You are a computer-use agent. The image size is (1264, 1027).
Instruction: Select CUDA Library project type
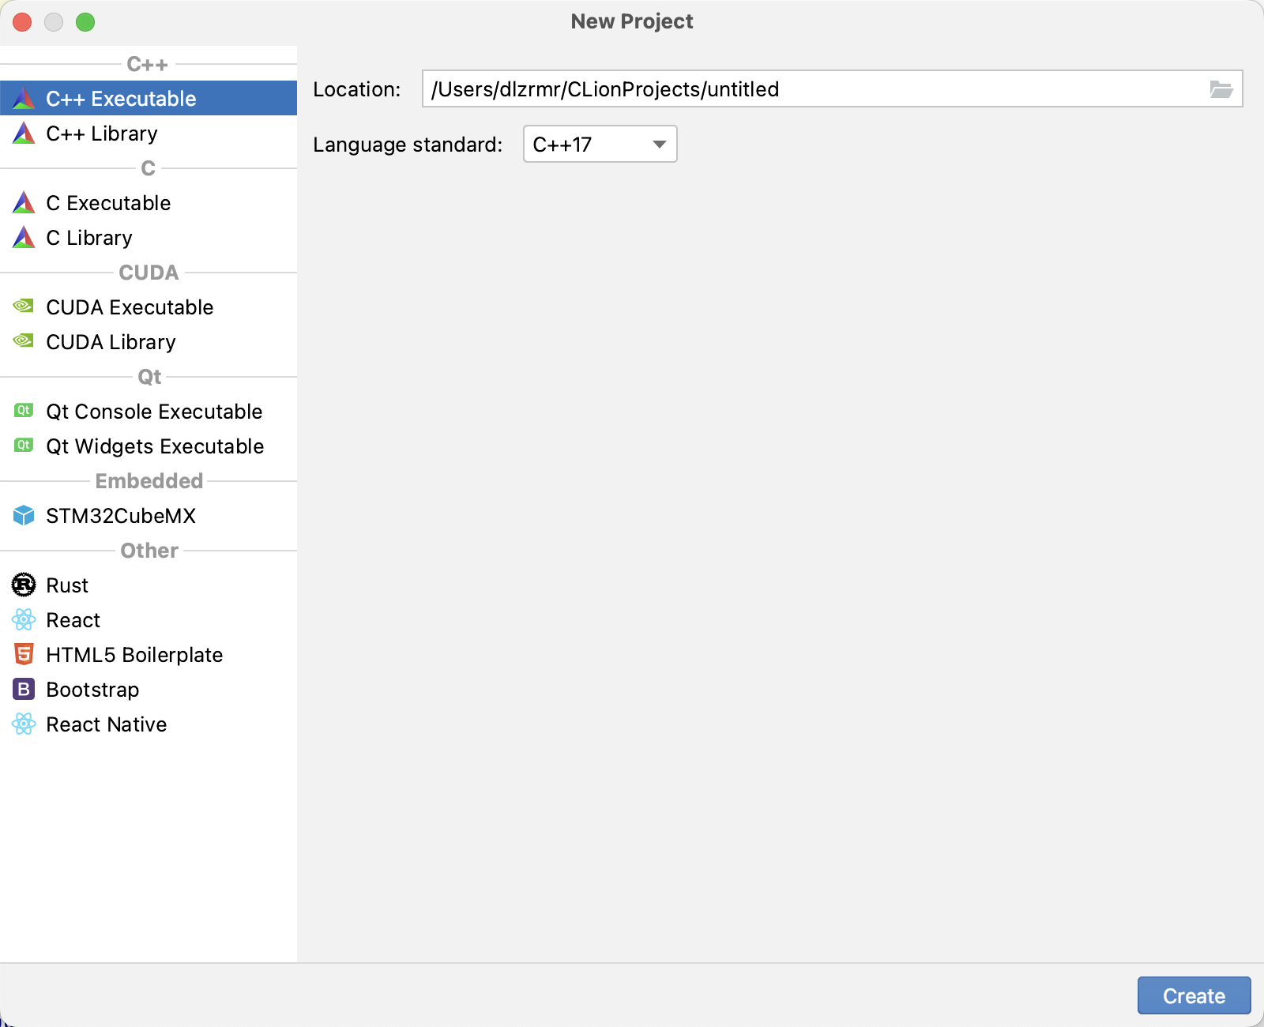click(149, 342)
